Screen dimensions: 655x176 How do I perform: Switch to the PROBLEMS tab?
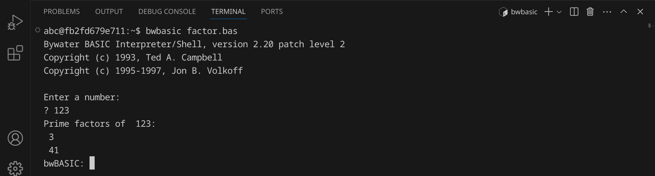click(62, 12)
